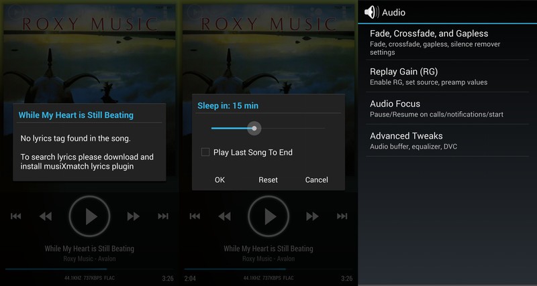Tap the Audio speaker icon in header

coord(371,12)
